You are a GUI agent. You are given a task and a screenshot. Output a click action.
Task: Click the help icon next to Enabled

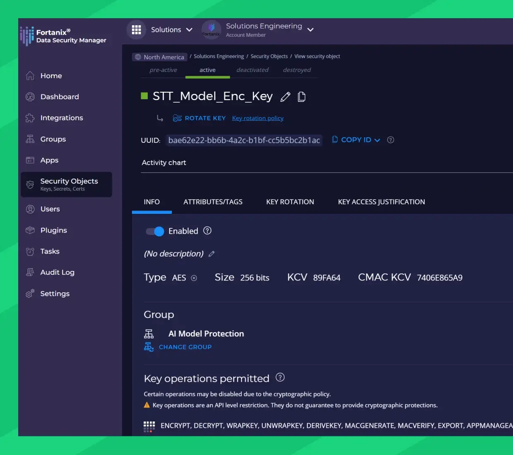(207, 231)
